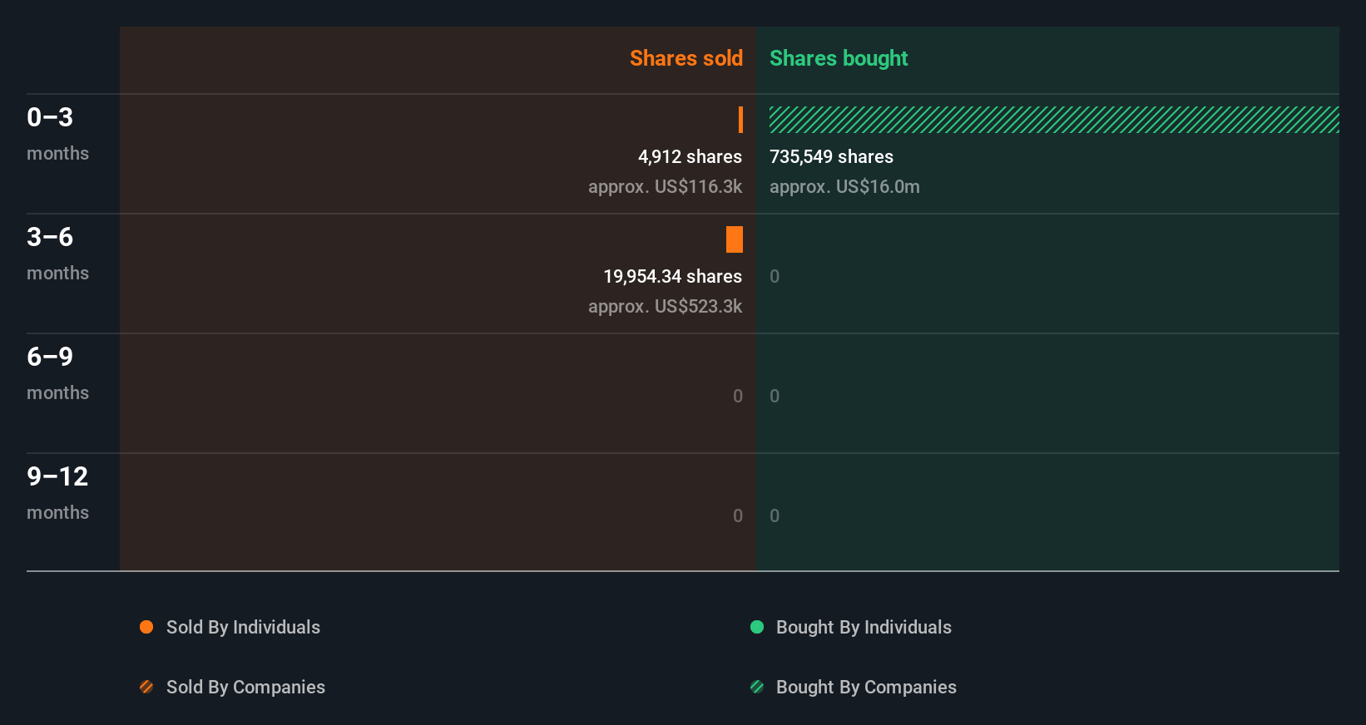The height and width of the screenshot is (725, 1366).
Task: Click the Shares sold column header
Action: point(685,58)
